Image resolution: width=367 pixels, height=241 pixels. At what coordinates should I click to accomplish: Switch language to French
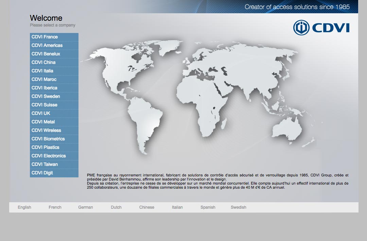[x=55, y=207]
